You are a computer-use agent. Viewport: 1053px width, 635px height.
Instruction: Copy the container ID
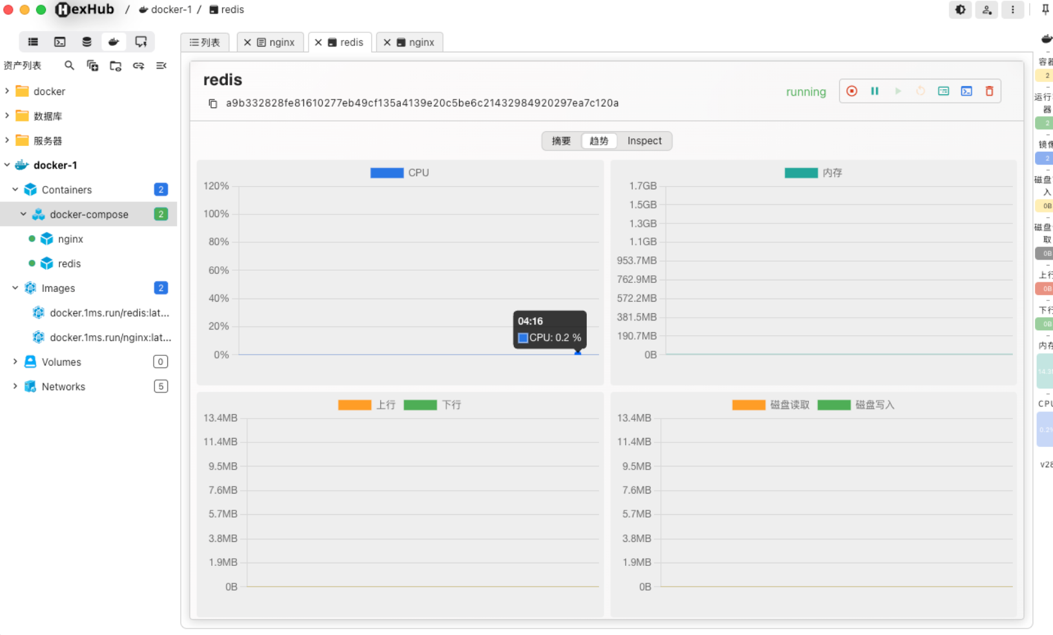click(x=212, y=103)
